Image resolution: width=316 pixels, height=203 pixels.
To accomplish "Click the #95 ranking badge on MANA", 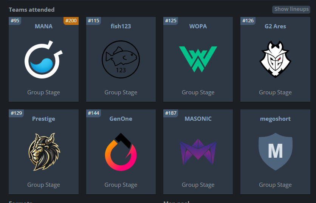I will pyautogui.click(x=15, y=20).
